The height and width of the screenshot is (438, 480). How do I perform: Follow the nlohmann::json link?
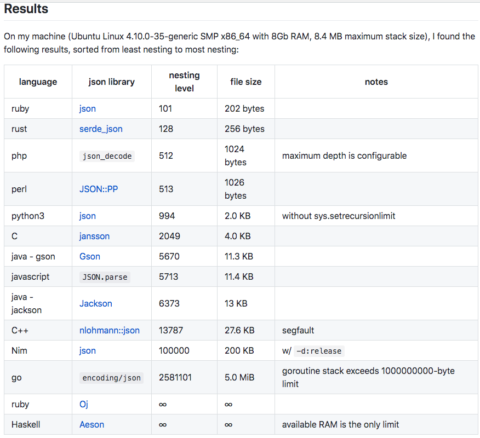109,330
